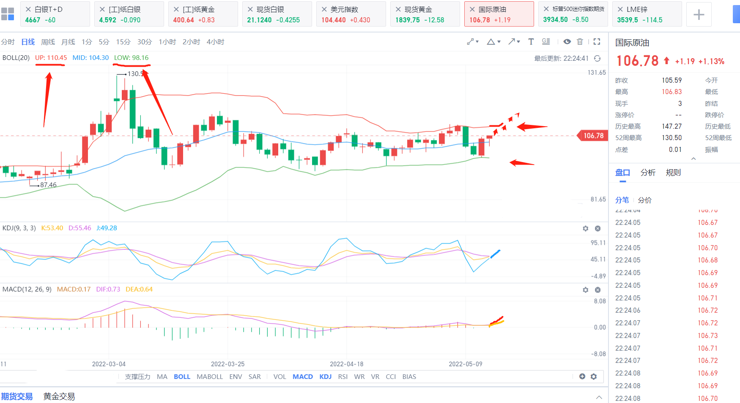Open the grid layout icon

pyautogui.click(x=8, y=14)
